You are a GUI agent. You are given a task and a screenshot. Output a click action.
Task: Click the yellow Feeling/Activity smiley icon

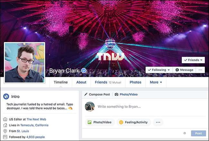121,122
